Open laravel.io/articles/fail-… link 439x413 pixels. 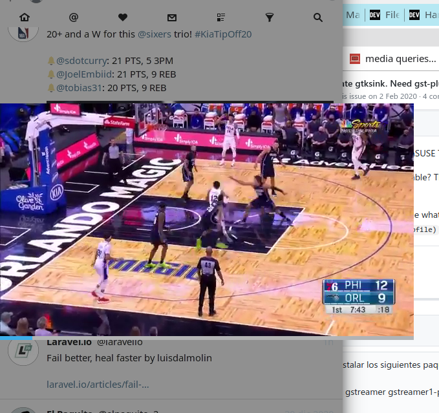pyautogui.click(x=98, y=385)
